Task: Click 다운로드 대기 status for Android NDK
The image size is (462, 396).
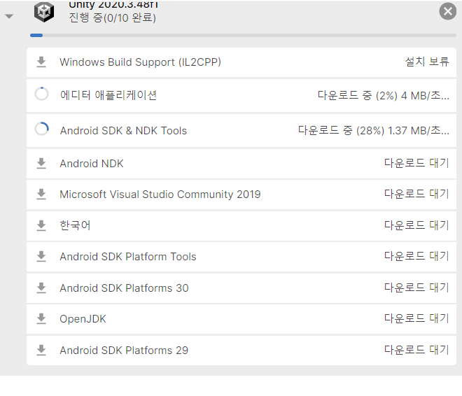Action: (416, 163)
